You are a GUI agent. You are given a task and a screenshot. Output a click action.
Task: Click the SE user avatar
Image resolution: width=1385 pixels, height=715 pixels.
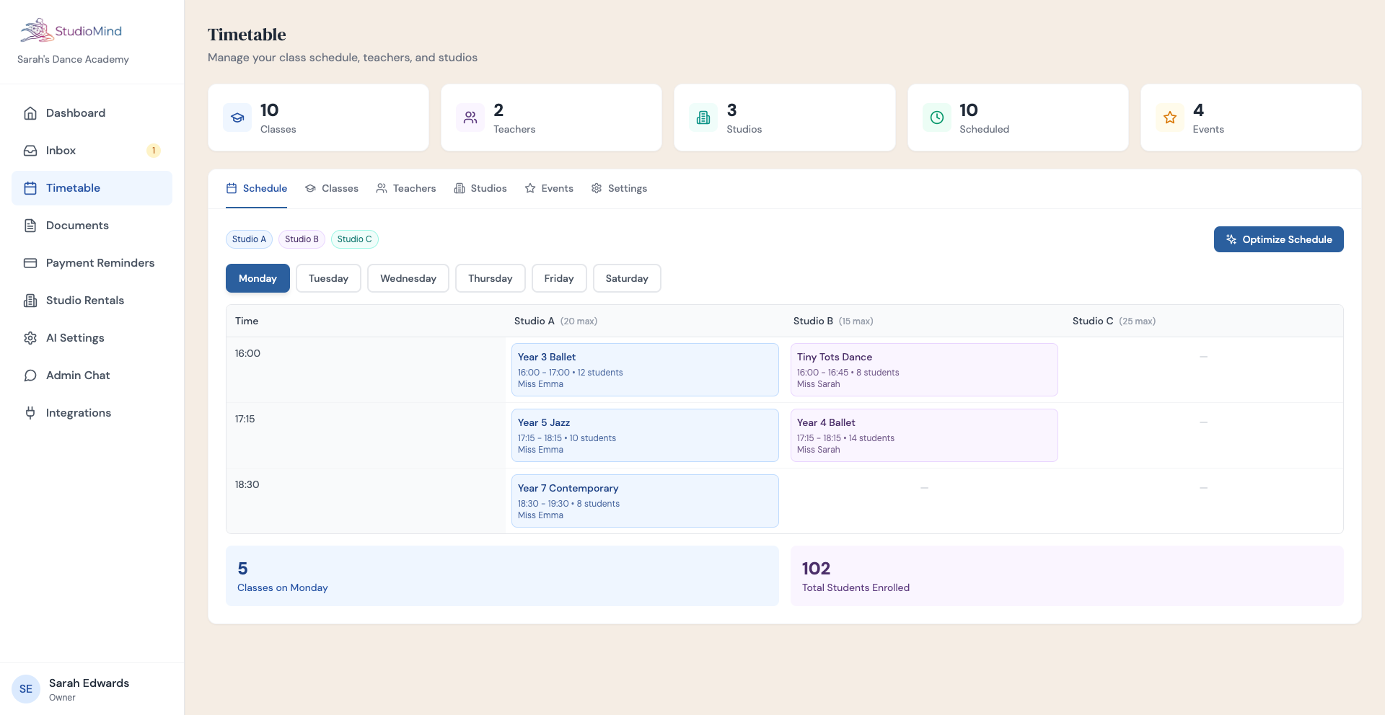[26, 689]
